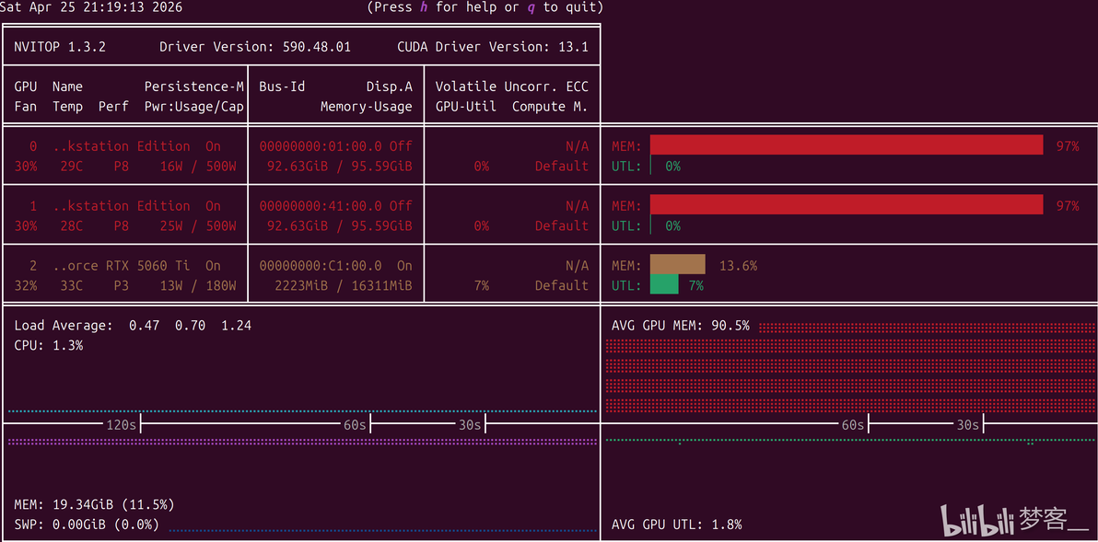
Task: Click the SWP: 0.00GiB (0.0%) reading
Action: (87, 524)
